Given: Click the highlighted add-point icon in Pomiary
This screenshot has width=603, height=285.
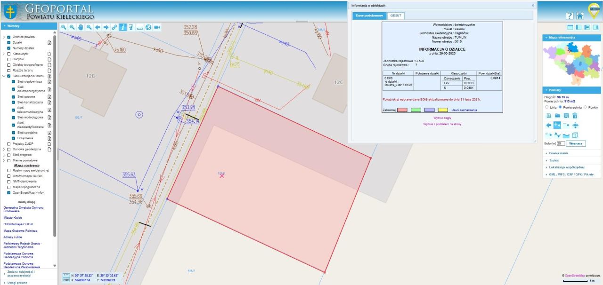Looking at the screenshot, I should pos(557,125).
